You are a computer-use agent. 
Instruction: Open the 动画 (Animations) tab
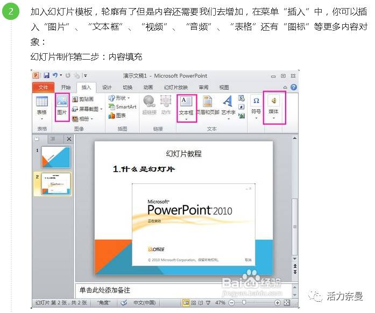click(x=148, y=87)
